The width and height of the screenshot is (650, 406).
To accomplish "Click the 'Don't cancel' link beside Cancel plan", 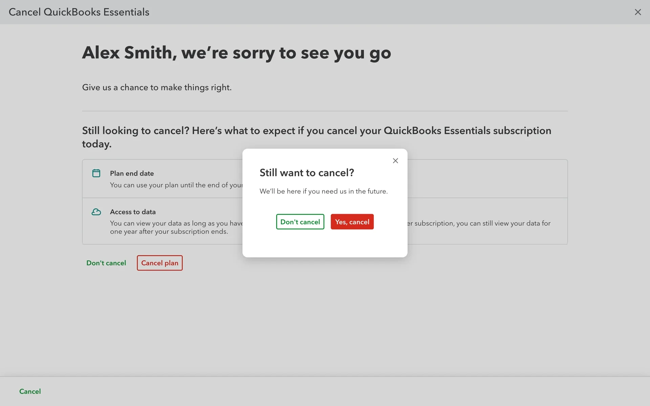I will click(106, 263).
